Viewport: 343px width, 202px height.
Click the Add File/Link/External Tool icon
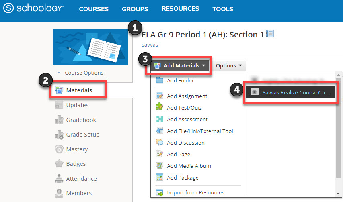tap(160, 131)
